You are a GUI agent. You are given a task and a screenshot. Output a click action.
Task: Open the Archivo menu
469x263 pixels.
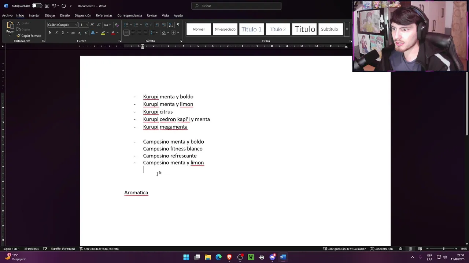7,15
